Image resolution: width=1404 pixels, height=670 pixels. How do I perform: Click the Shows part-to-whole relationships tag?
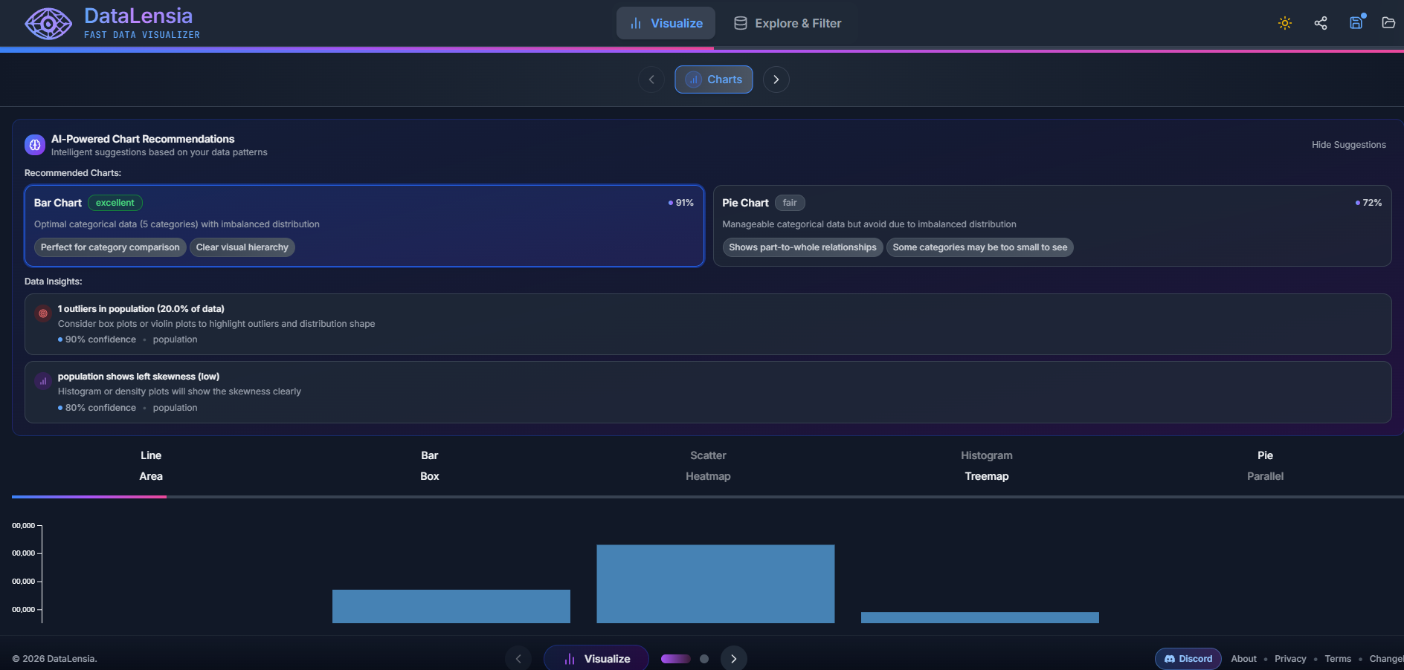[802, 247]
